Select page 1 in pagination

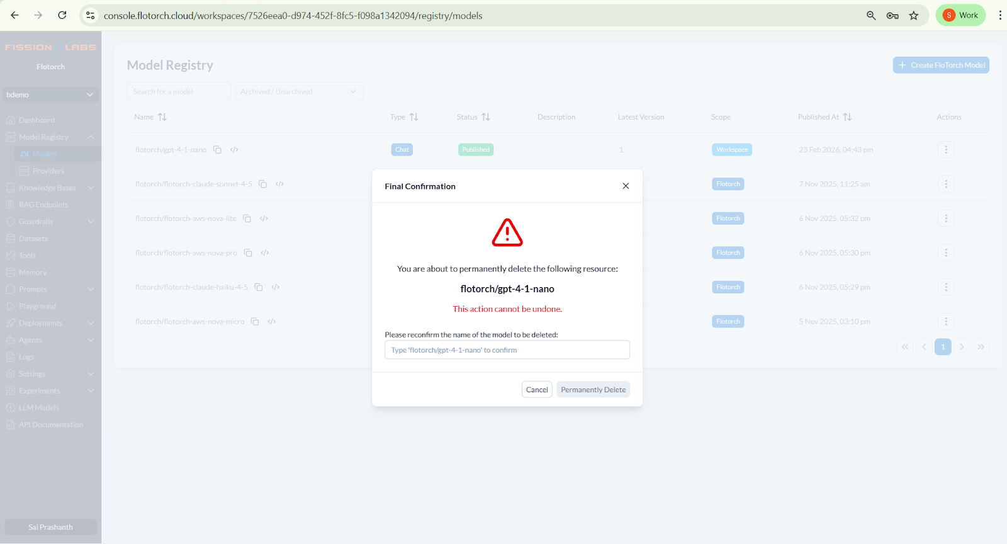pos(943,347)
